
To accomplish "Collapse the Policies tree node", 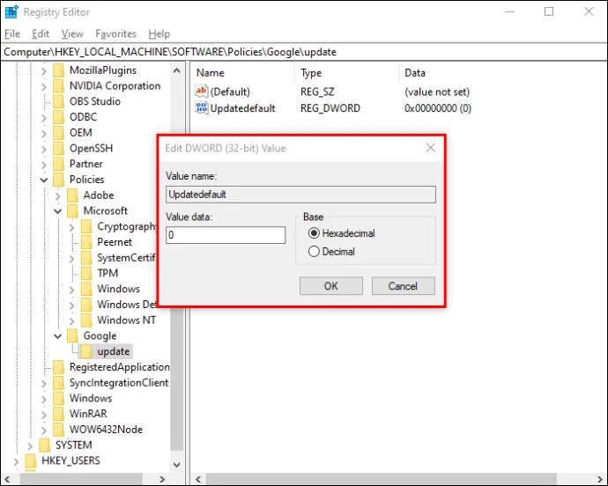I will [x=44, y=180].
